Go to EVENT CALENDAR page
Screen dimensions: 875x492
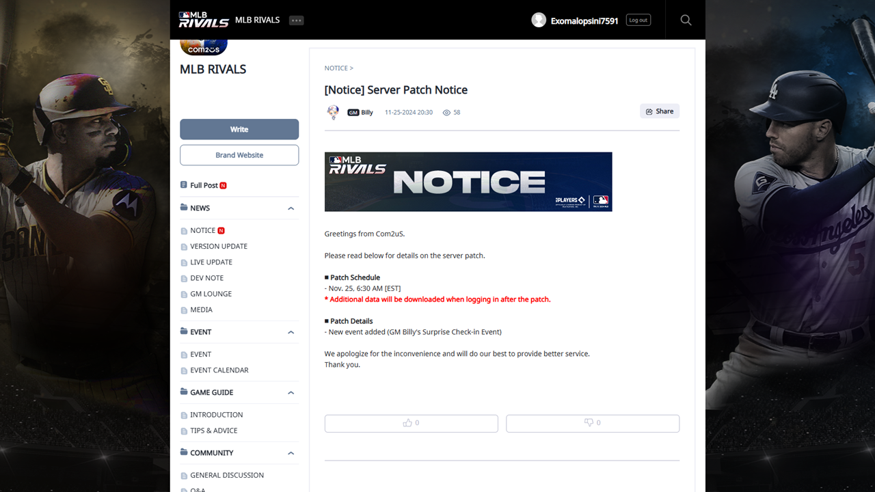click(219, 370)
